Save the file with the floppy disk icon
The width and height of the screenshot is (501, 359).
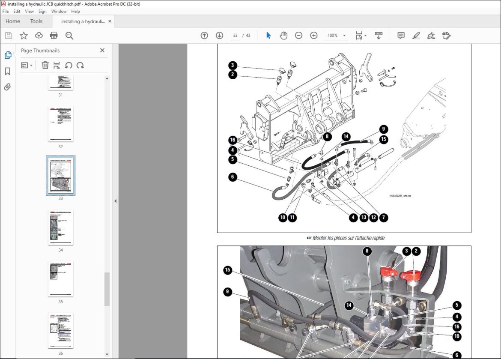click(9, 36)
